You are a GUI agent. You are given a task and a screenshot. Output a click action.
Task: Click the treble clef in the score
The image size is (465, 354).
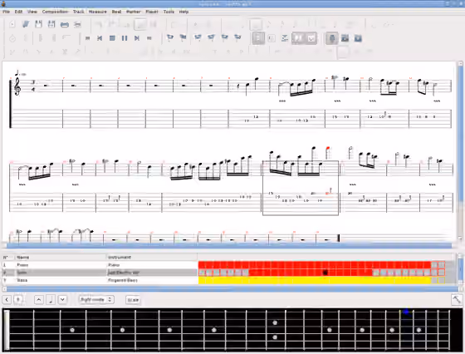point(17,86)
